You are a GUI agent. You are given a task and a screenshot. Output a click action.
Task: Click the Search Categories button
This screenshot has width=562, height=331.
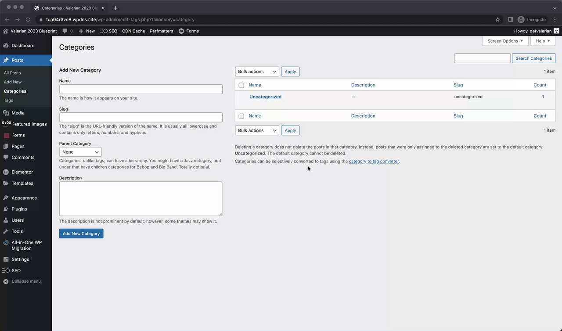(533, 58)
